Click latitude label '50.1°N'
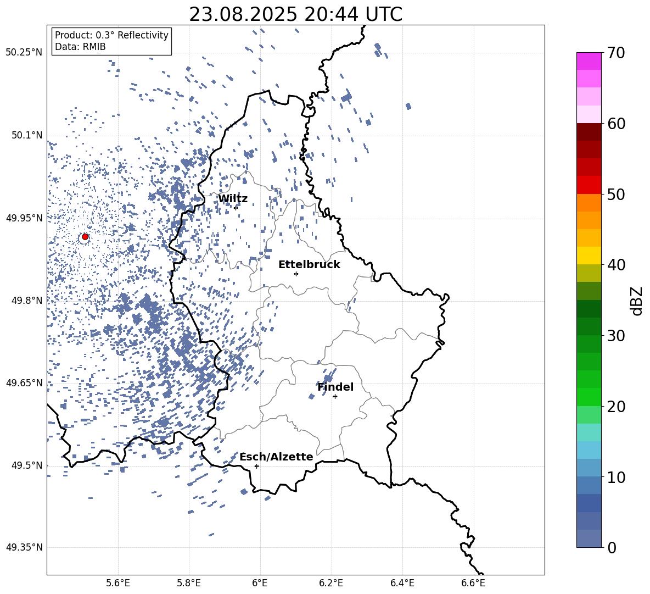Image resolution: width=650 pixels, height=594 pixels. 26,135
